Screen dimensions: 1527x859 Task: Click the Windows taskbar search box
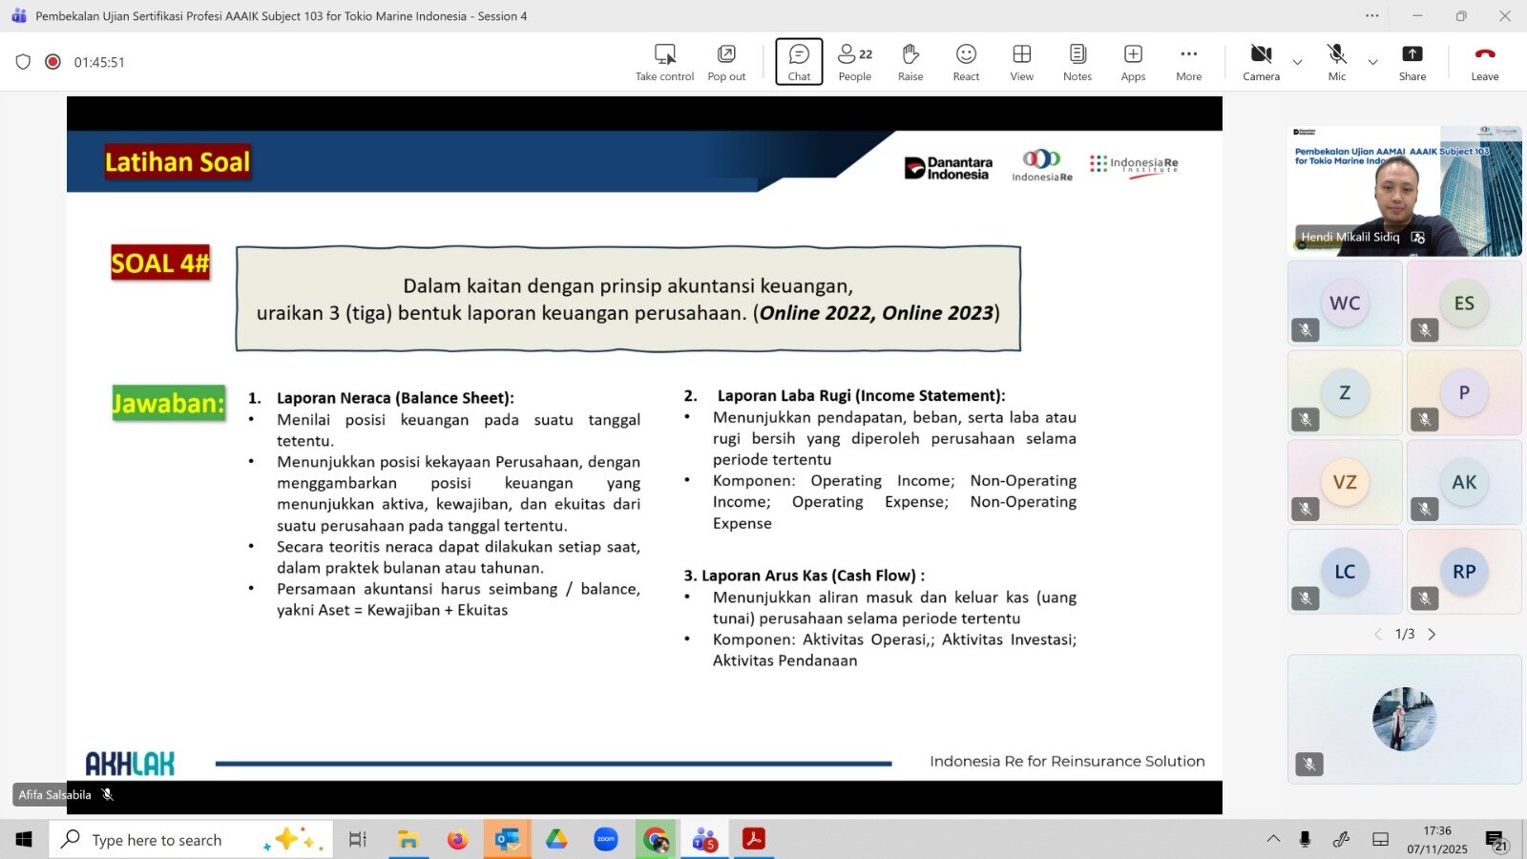click(191, 840)
